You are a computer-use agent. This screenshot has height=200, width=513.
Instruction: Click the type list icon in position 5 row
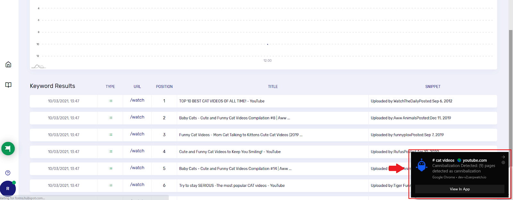pyautogui.click(x=111, y=168)
